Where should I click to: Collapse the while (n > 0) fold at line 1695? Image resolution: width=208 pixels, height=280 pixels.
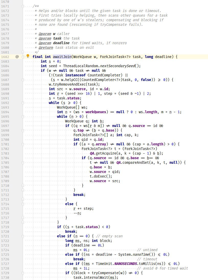click(x=23, y=116)
